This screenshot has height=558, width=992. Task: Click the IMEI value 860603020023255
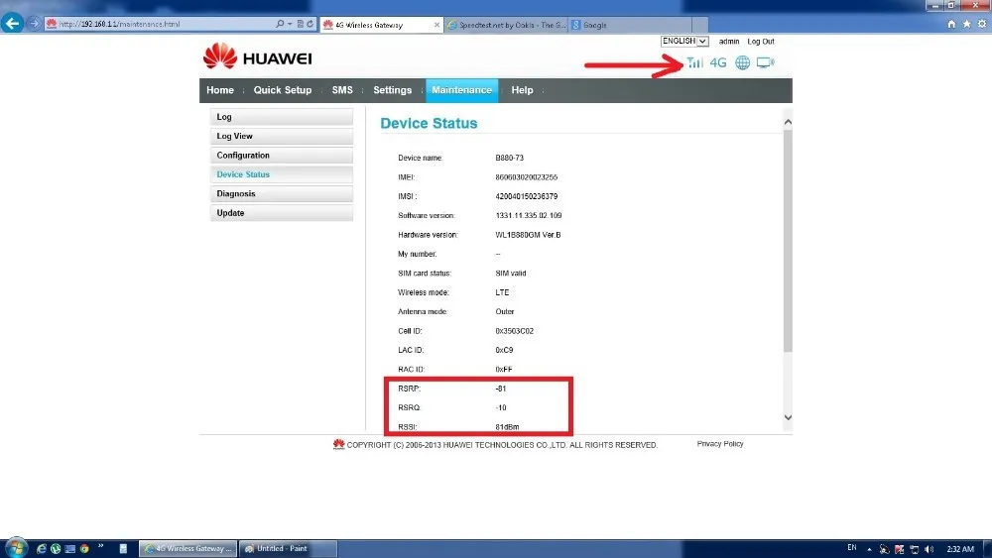[527, 177]
